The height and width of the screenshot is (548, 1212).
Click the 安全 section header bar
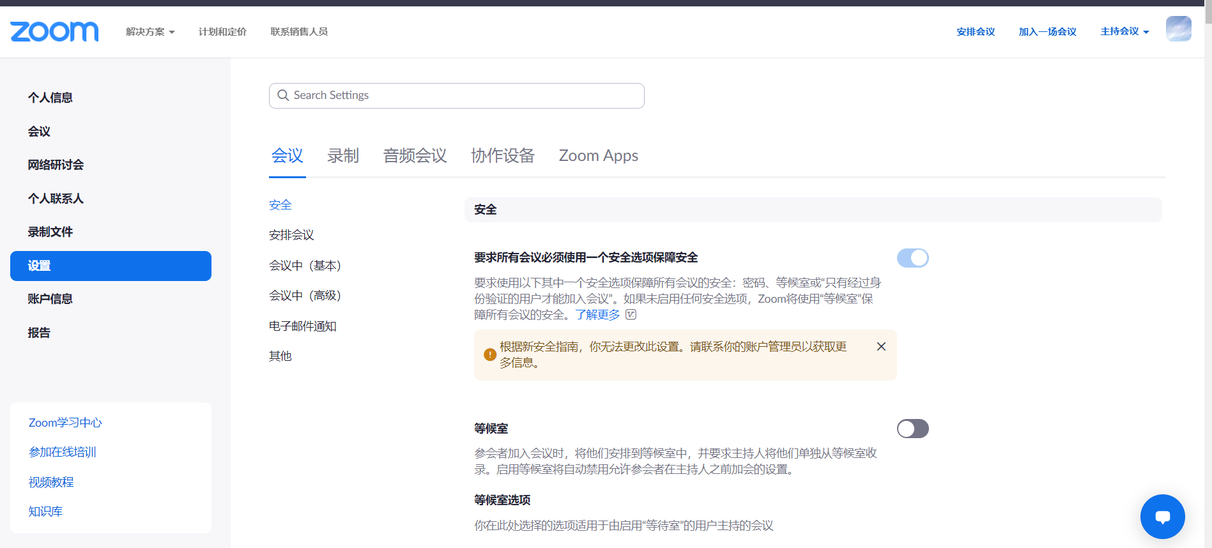813,209
